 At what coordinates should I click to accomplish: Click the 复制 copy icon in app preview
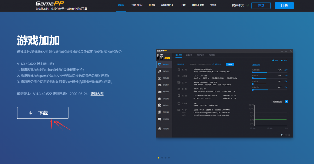pyautogui.click(x=273, y=60)
